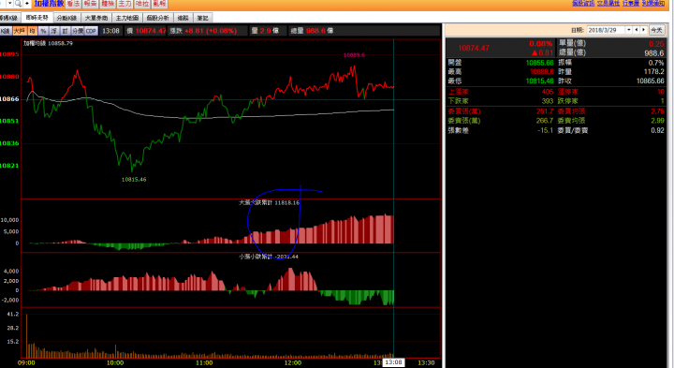Click the 最高 value 10889.6 in quote panel

[542, 72]
